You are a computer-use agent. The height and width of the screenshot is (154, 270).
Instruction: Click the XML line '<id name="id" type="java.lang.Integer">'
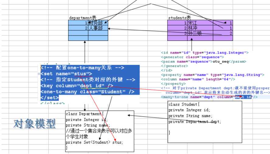(205, 53)
